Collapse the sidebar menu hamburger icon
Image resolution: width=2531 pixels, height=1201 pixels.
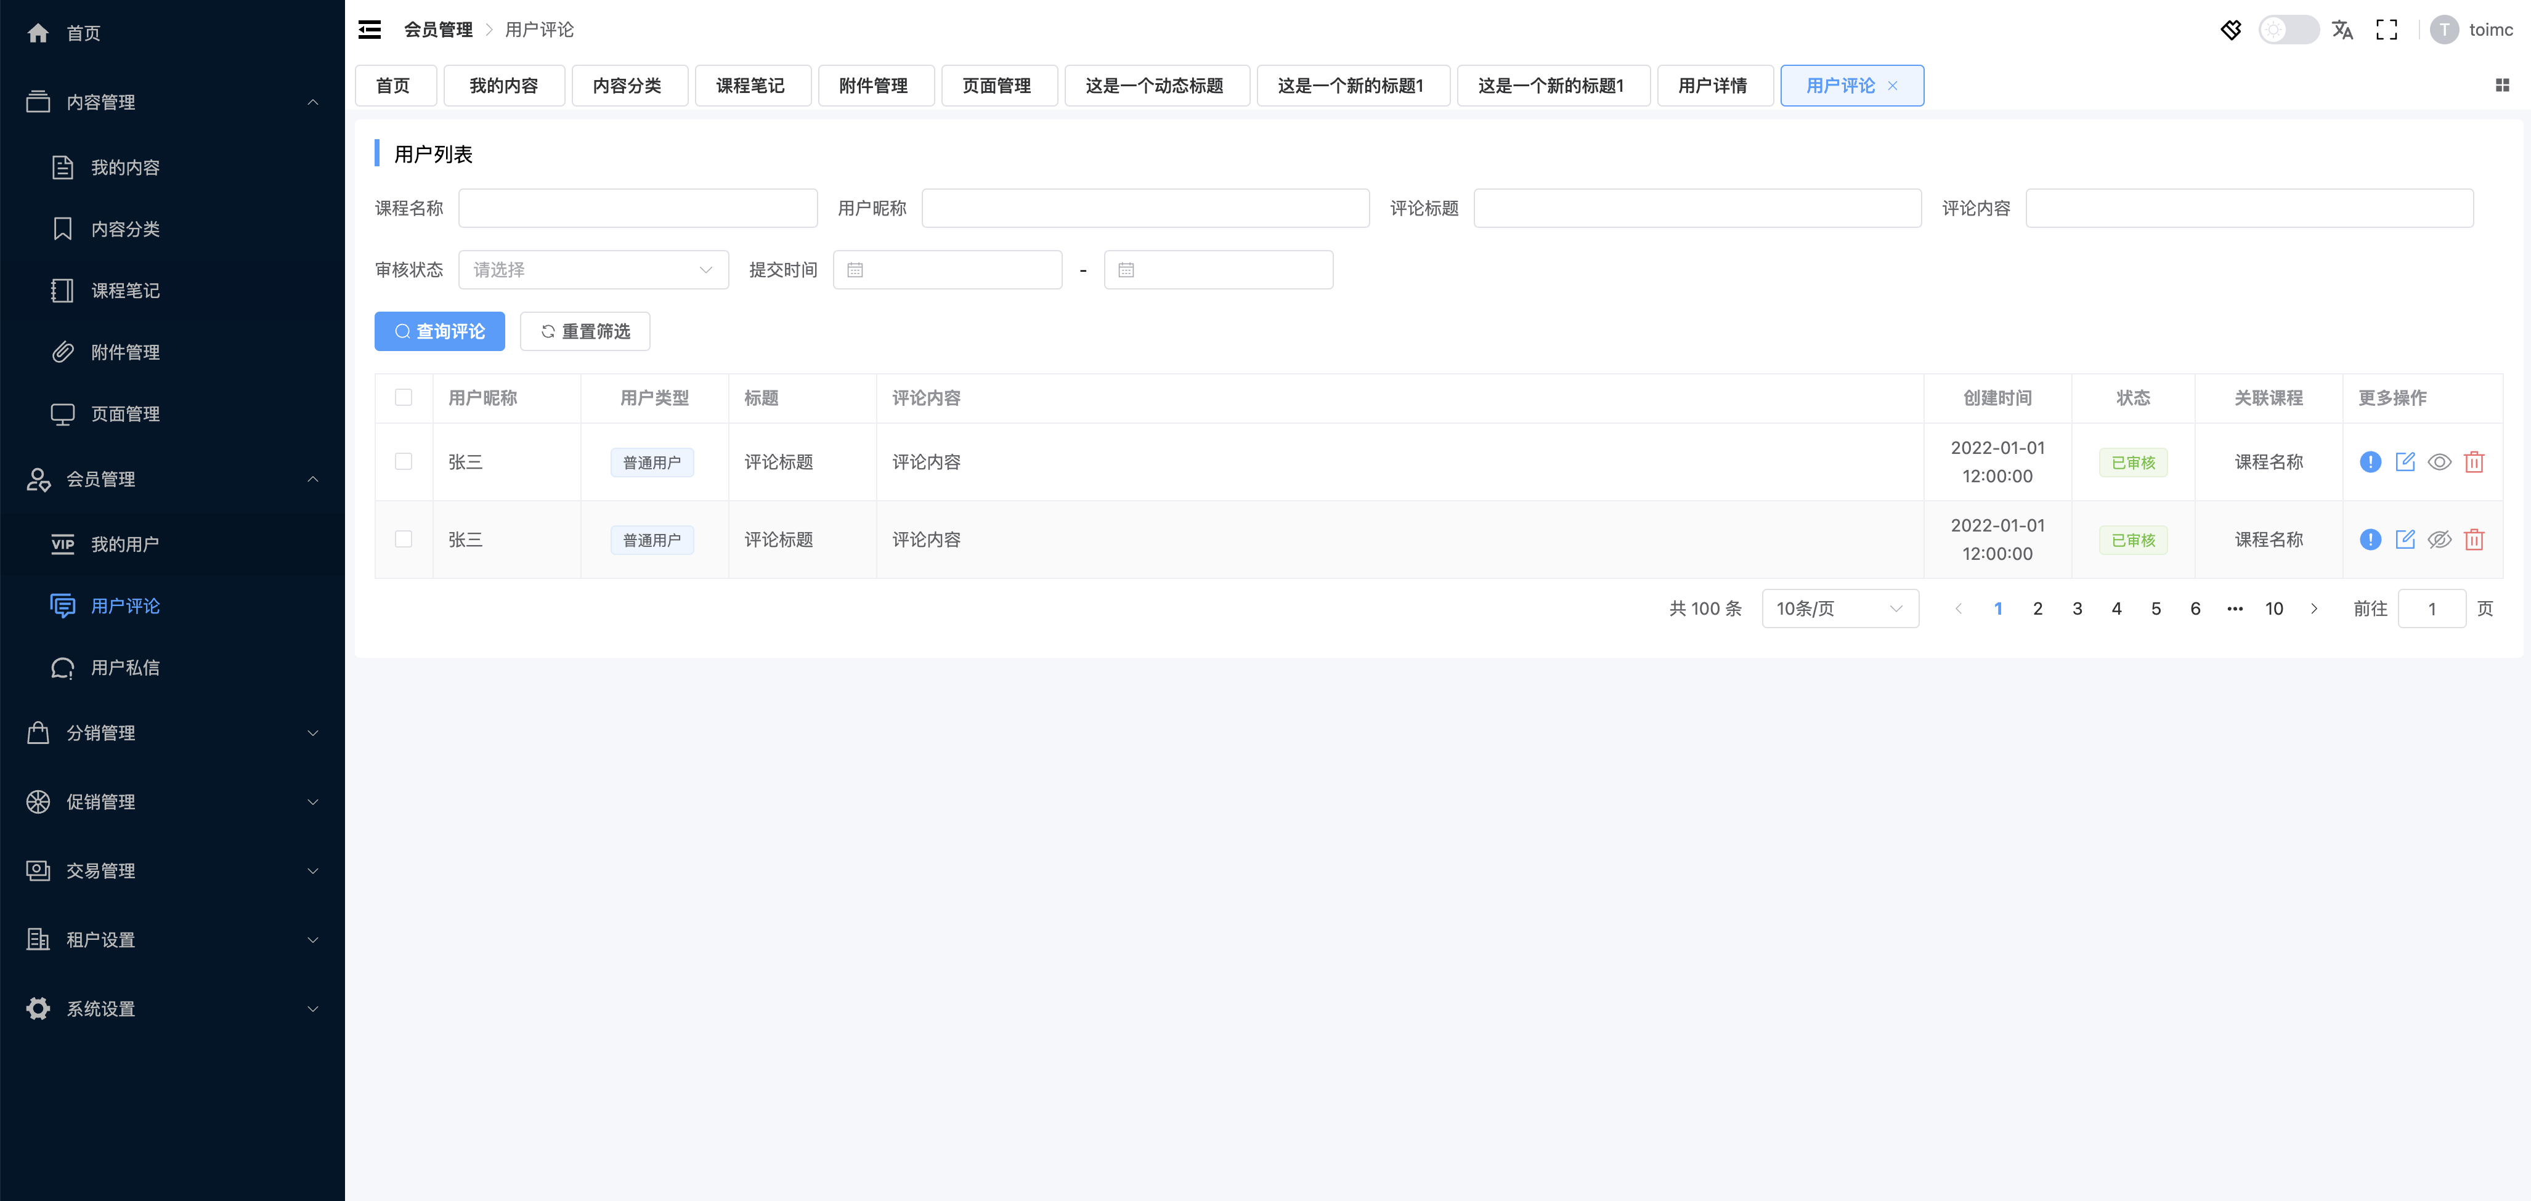(370, 30)
